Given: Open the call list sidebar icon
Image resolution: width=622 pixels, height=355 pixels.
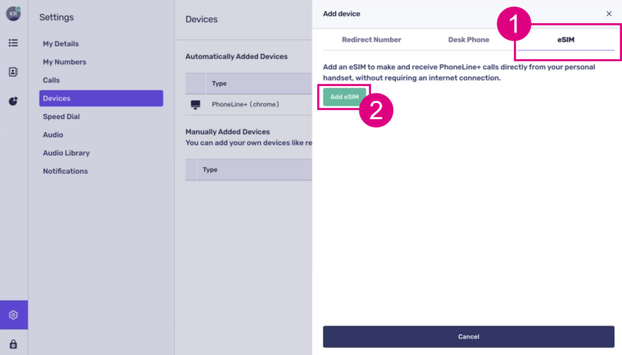Looking at the screenshot, I should (13, 43).
